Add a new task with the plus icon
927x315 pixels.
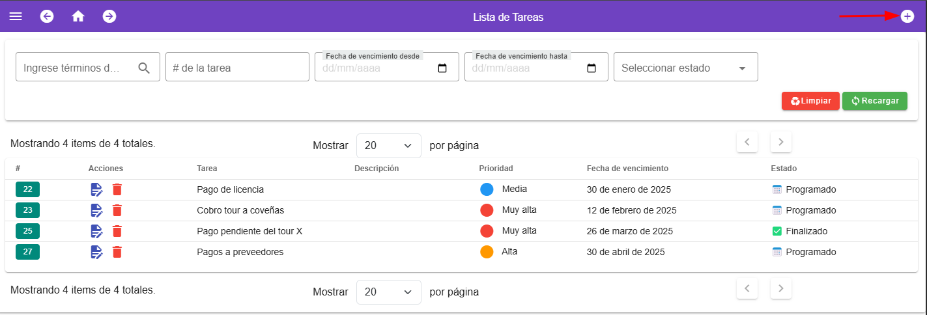tap(907, 16)
